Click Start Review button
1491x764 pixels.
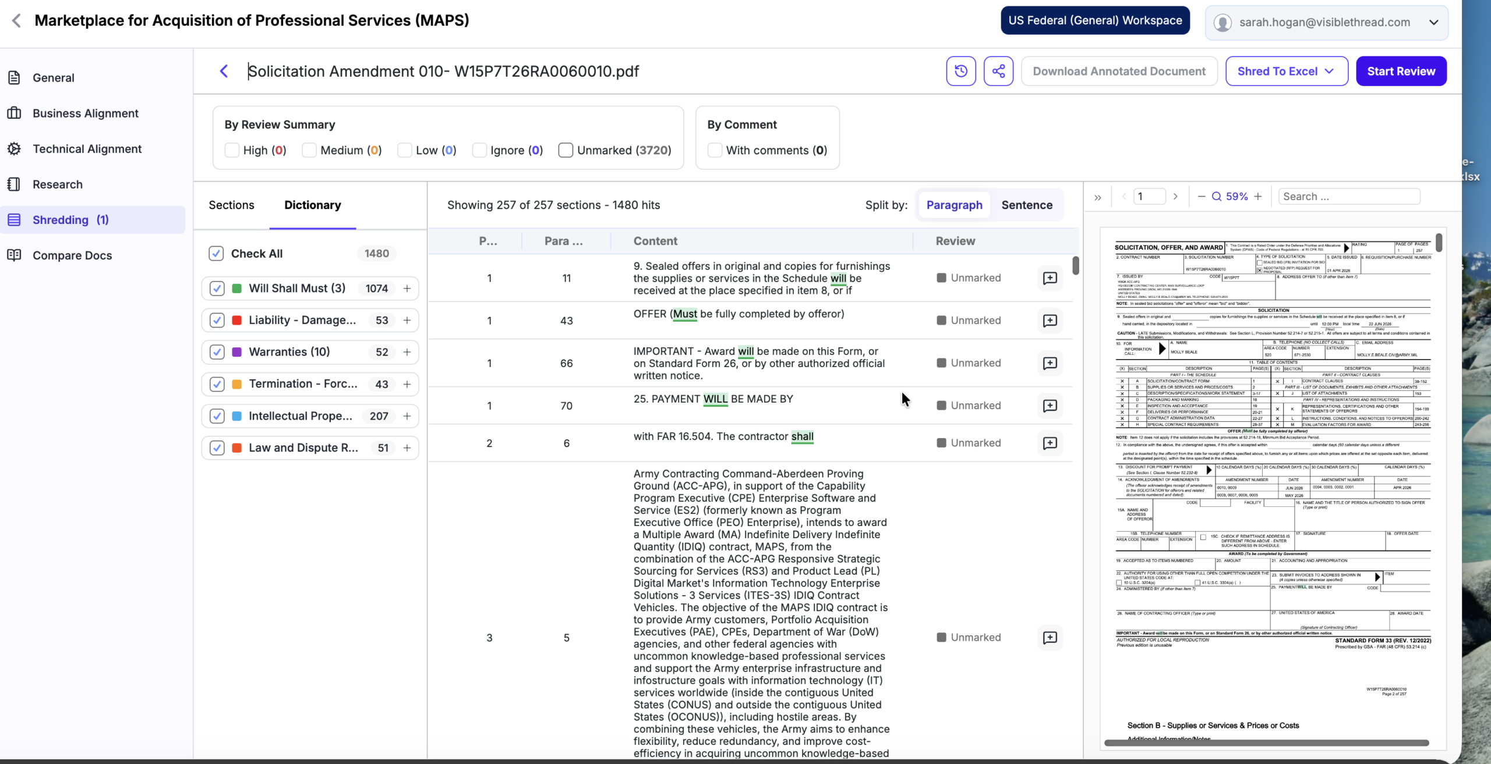coord(1401,71)
